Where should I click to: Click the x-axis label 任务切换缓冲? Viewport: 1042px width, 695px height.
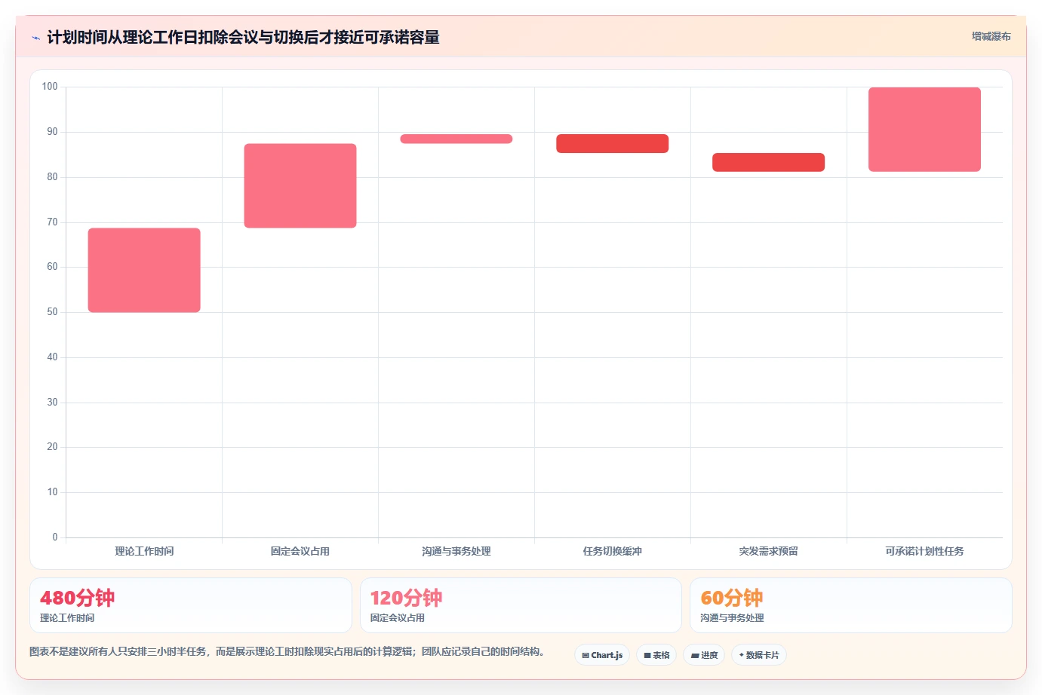tap(613, 551)
